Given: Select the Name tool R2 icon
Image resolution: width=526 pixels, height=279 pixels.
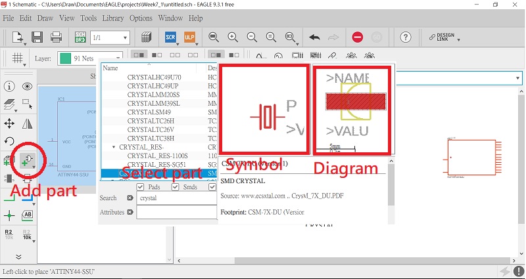Looking at the screenshot, I should click(9, 234).
